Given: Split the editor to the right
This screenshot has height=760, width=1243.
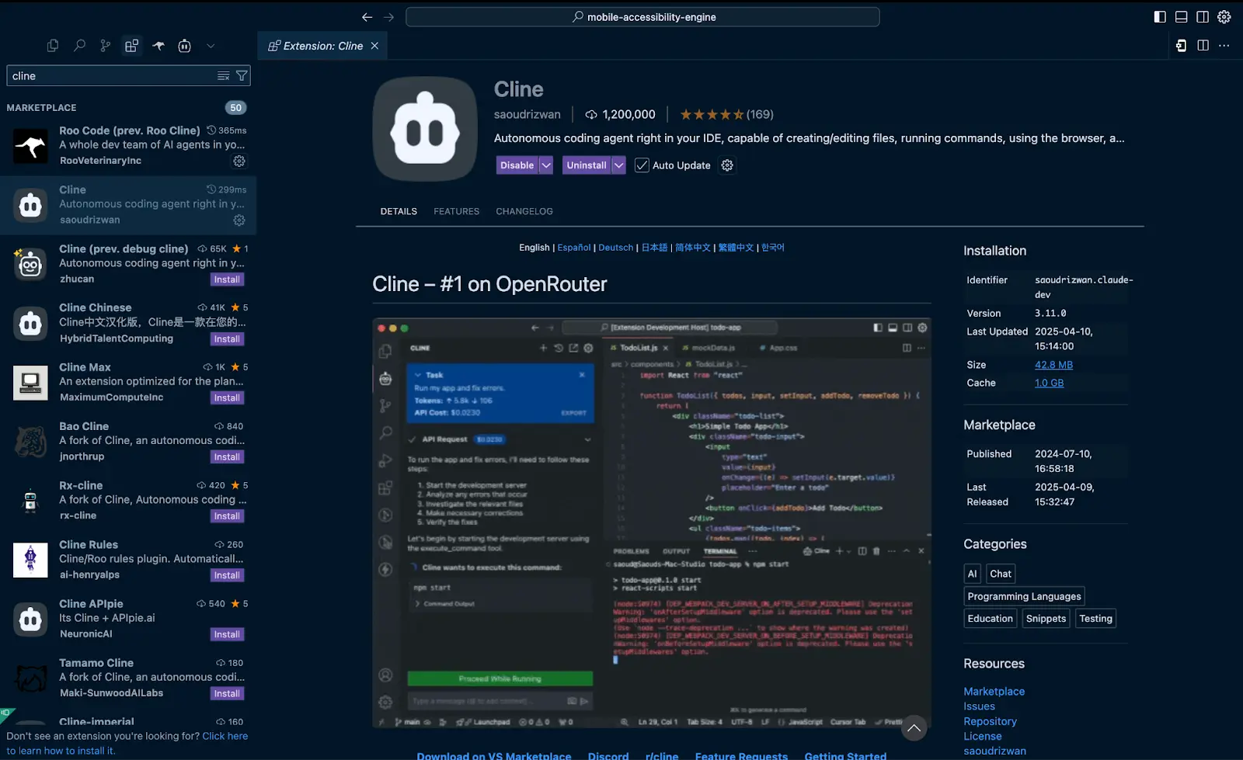Looking at the screenshot, I should point(1203,45).
